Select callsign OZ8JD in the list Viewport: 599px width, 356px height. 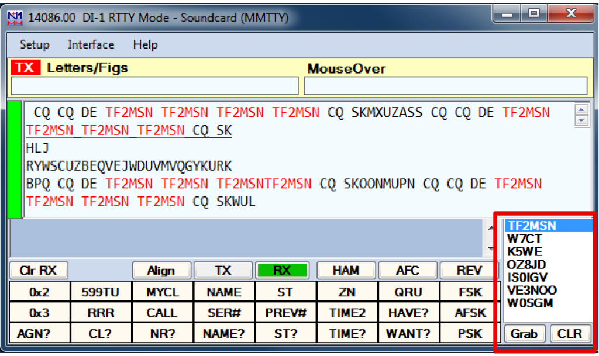coord(527,265)
